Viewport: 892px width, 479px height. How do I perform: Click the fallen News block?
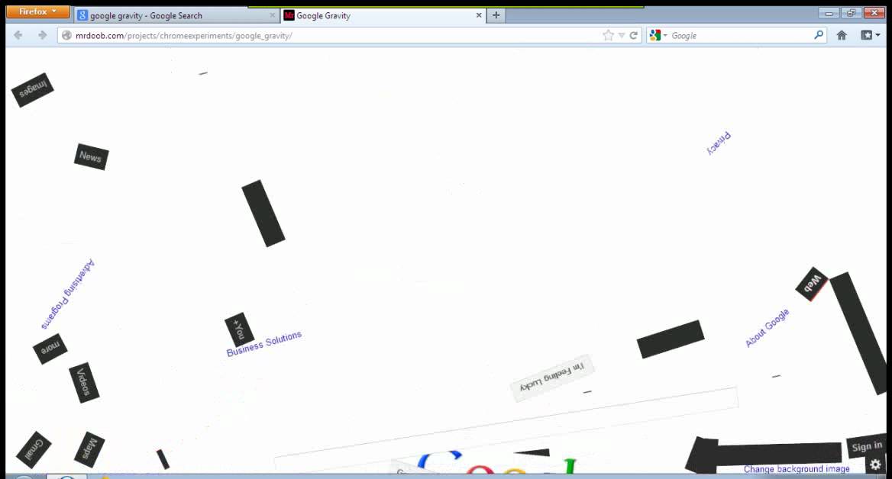pyautogui.click(x=91, y=156)
